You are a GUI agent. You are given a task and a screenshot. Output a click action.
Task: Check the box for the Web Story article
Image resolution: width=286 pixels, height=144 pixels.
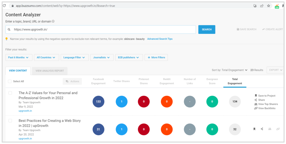[10, 121]
